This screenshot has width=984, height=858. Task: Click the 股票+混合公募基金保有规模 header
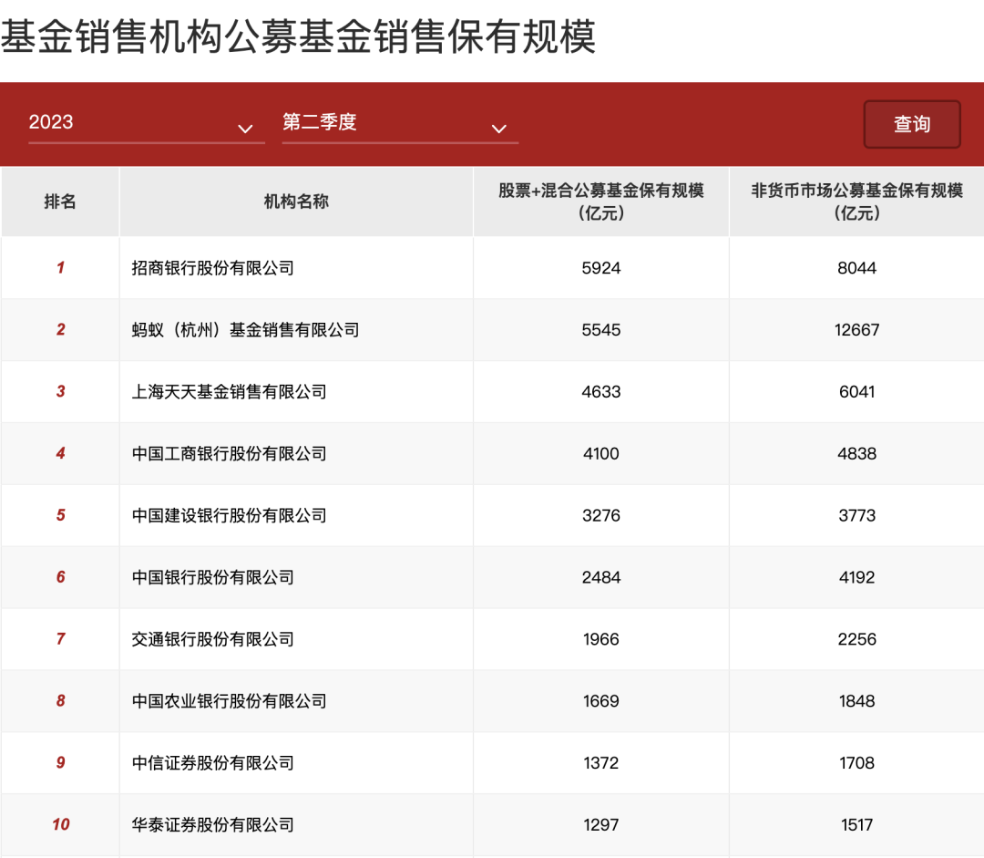pos(601,202)
